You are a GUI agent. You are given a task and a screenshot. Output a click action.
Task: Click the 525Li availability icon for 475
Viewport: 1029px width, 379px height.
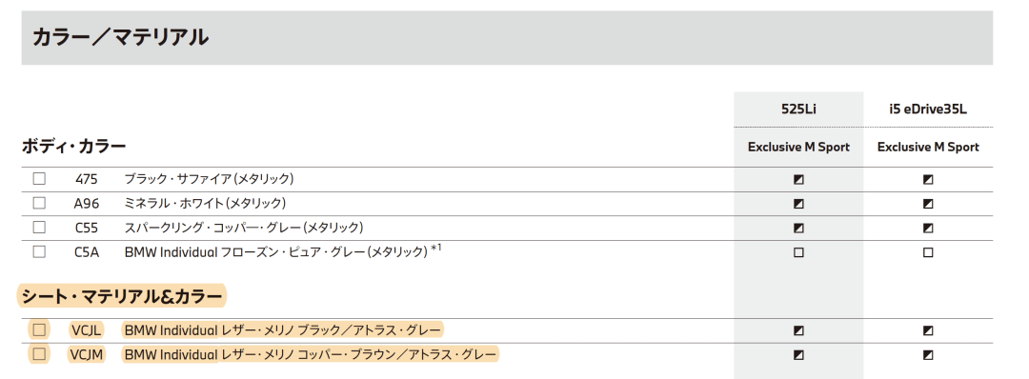tap(798, 179)
